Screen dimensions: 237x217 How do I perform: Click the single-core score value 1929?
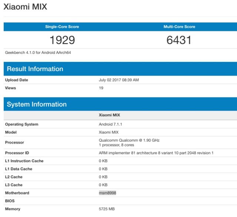pyautogui.click(x=62, y=40)
